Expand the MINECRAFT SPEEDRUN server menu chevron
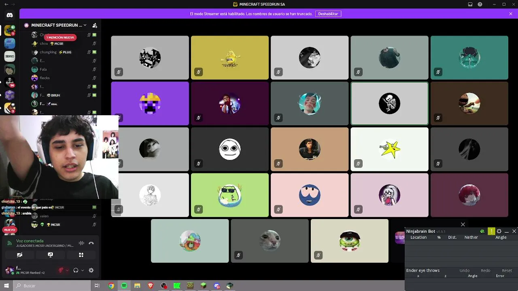The height and width of the screenshot is (291, 518). 85,25
